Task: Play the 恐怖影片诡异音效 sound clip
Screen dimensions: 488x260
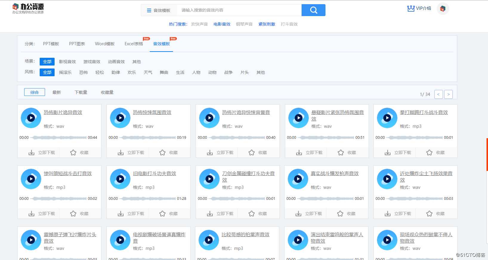Action: click(x=31, y=118)
